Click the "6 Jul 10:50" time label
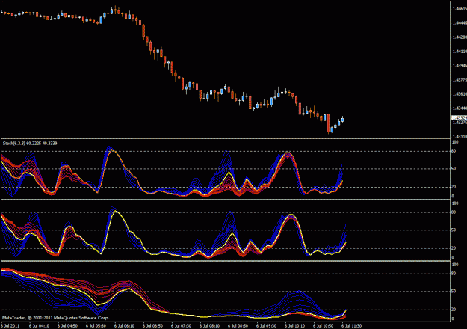This screenshot has width=467, height=329. click(x=323, y=326)
